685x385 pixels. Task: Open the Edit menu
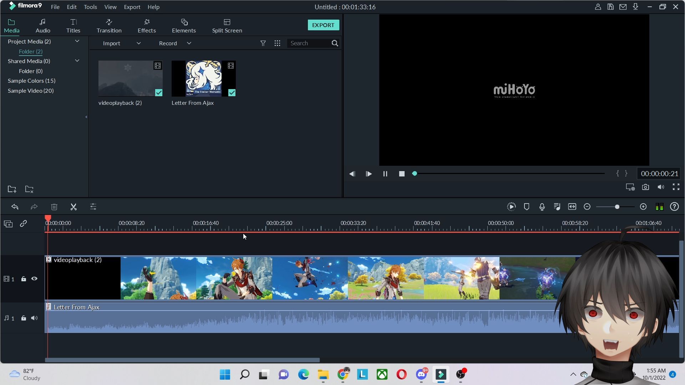pos(72,7)
